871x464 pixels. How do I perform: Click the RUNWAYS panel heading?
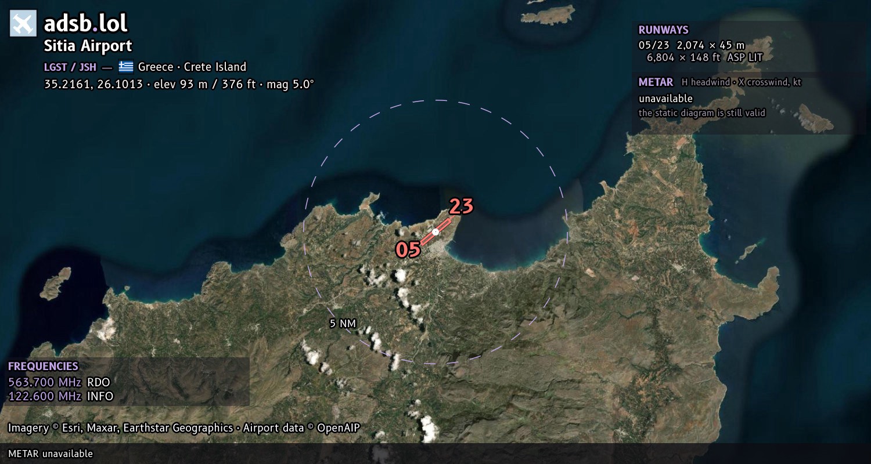(x=663, y=30)
